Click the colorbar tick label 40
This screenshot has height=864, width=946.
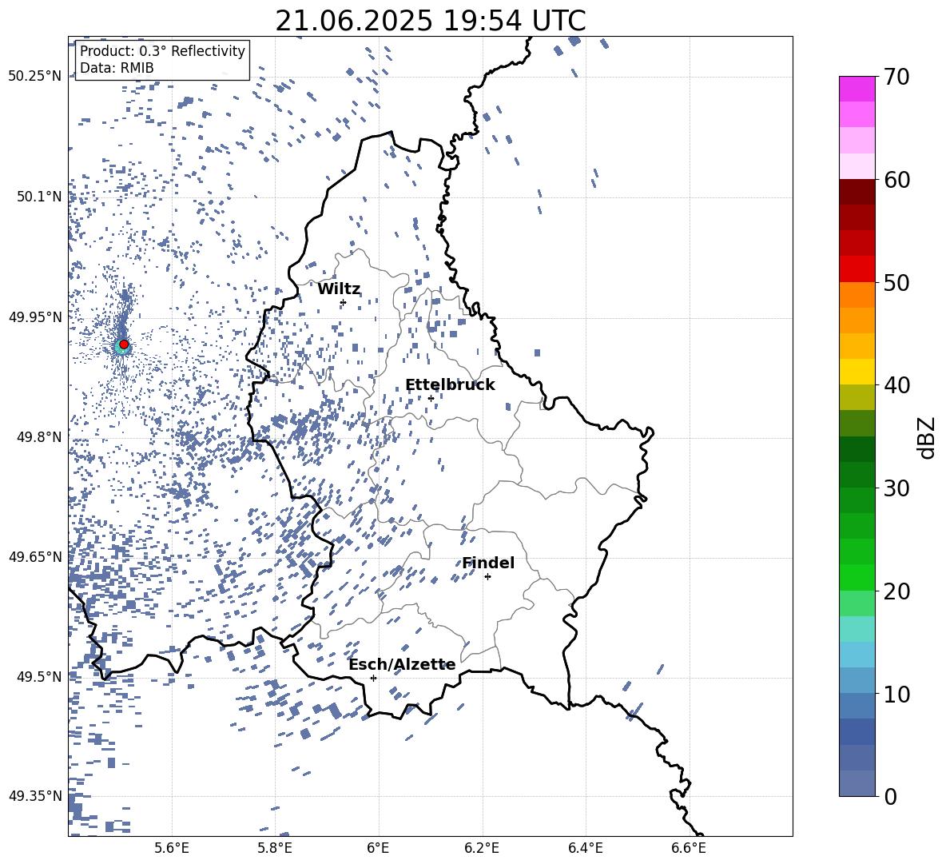tap(896, 385)
